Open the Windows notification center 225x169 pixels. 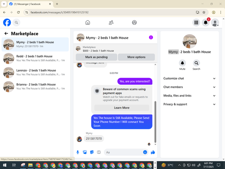(x=219, y=165)
